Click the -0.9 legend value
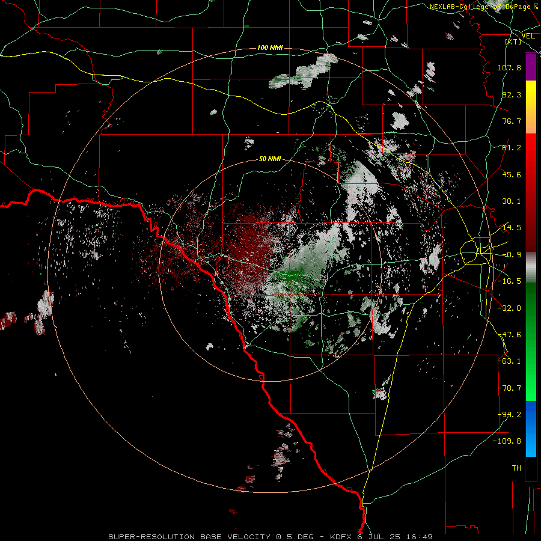Viewport: 541px width, 541px height. click(x=512, y=255)
